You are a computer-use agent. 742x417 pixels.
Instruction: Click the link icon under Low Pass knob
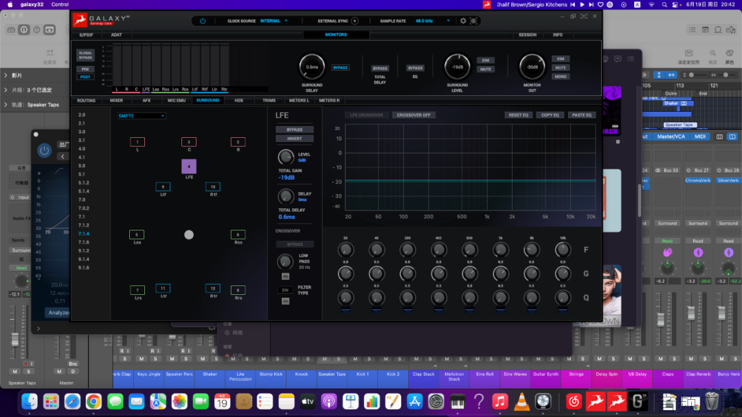[x=285, y=276]
